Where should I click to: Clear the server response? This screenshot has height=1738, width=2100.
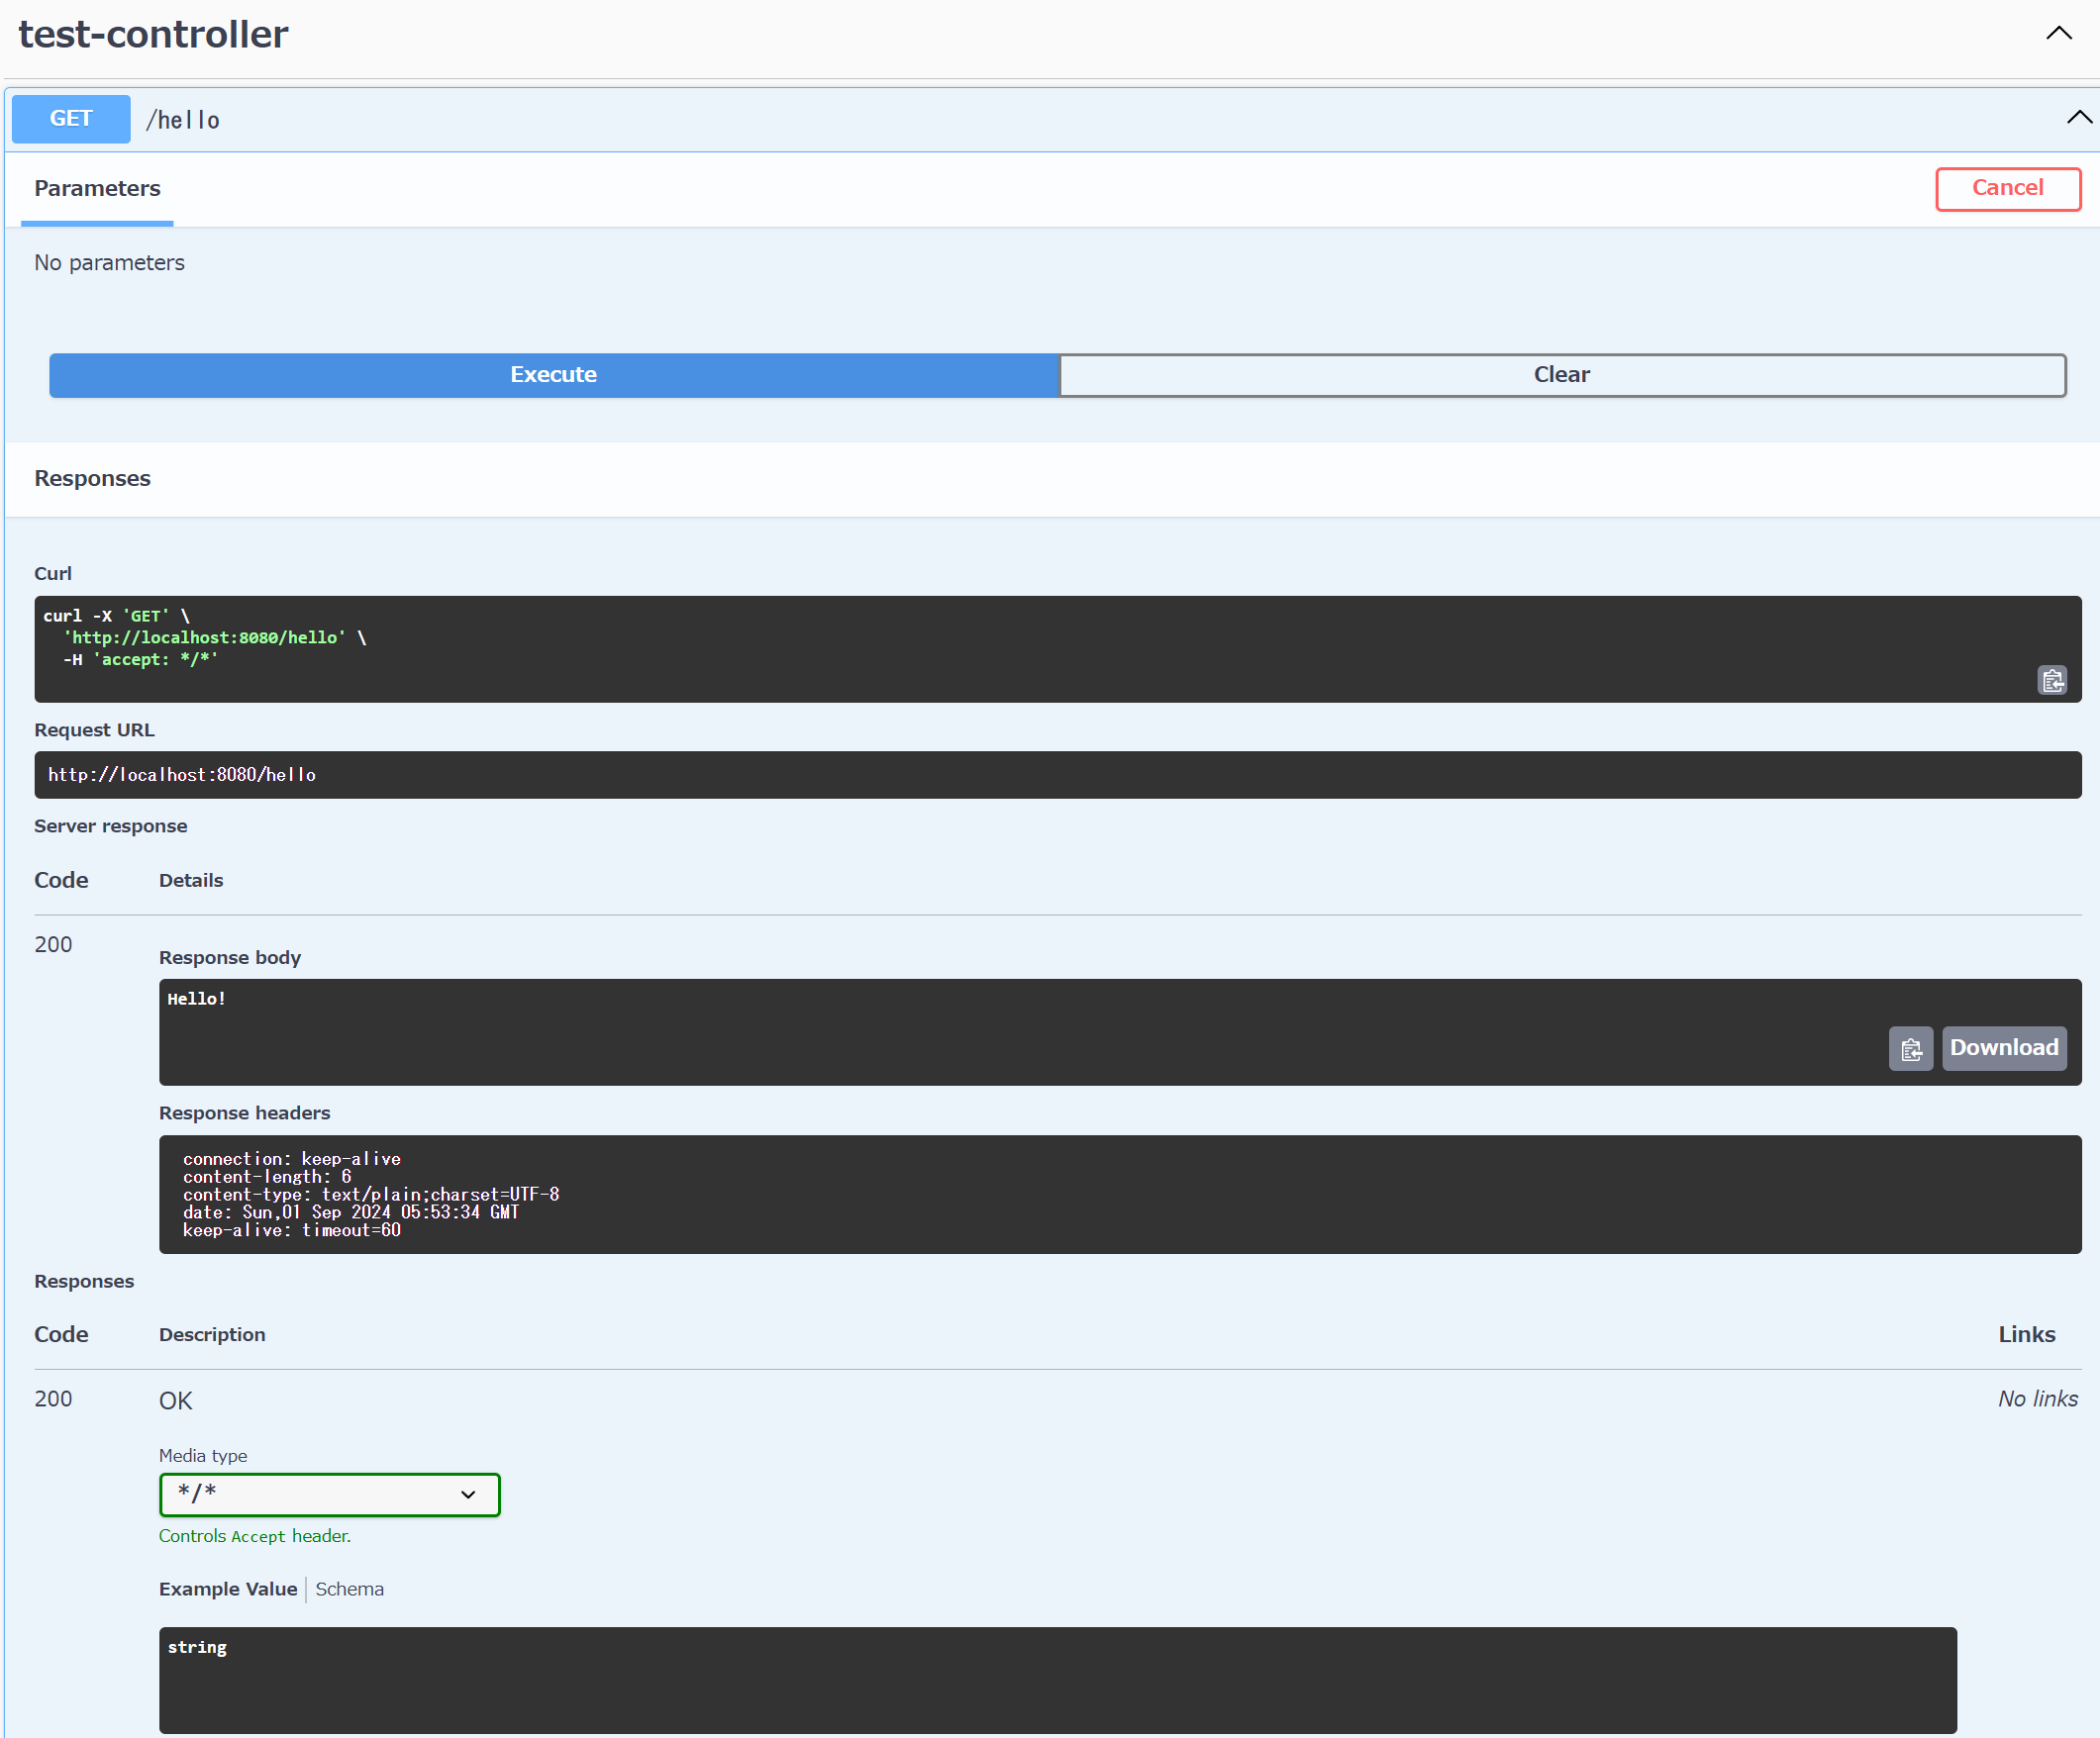[1561, 375]
